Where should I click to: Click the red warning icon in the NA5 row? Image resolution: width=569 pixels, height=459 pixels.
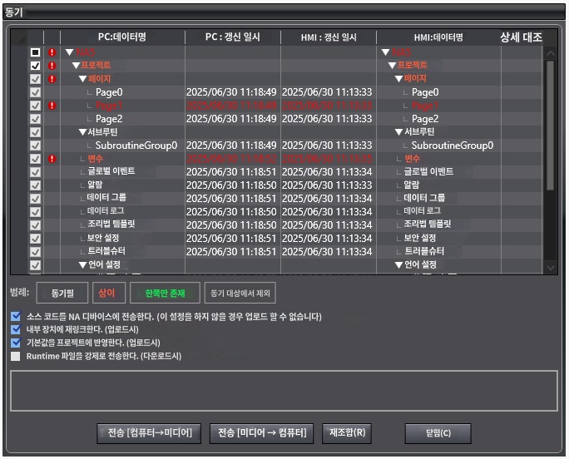52,52
